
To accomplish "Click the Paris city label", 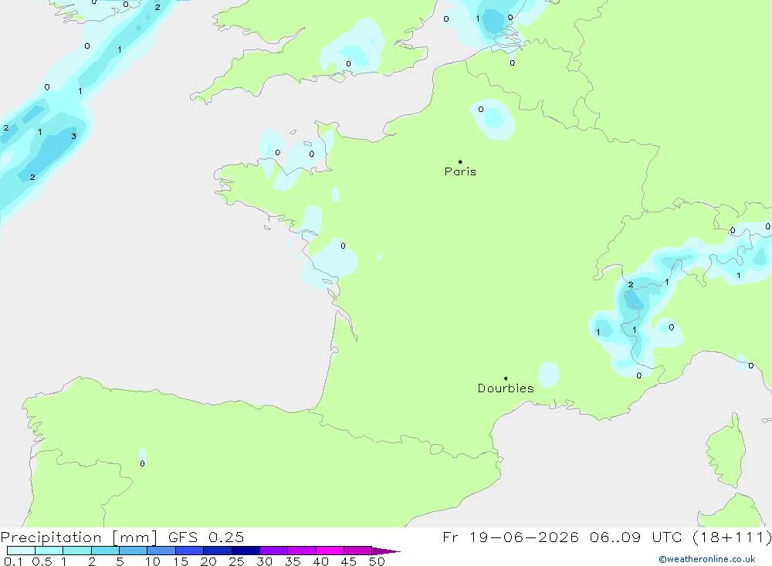I will [x=460, y=171].
